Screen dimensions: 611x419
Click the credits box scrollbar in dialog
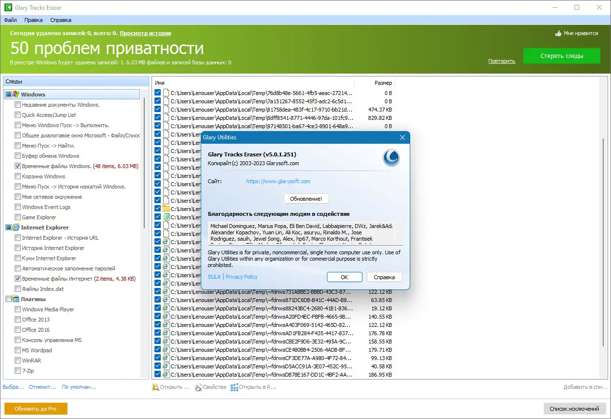coord(399,233)
